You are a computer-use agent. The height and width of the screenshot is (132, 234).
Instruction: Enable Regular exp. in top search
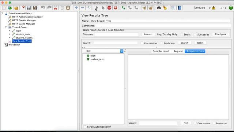(161, 43)
